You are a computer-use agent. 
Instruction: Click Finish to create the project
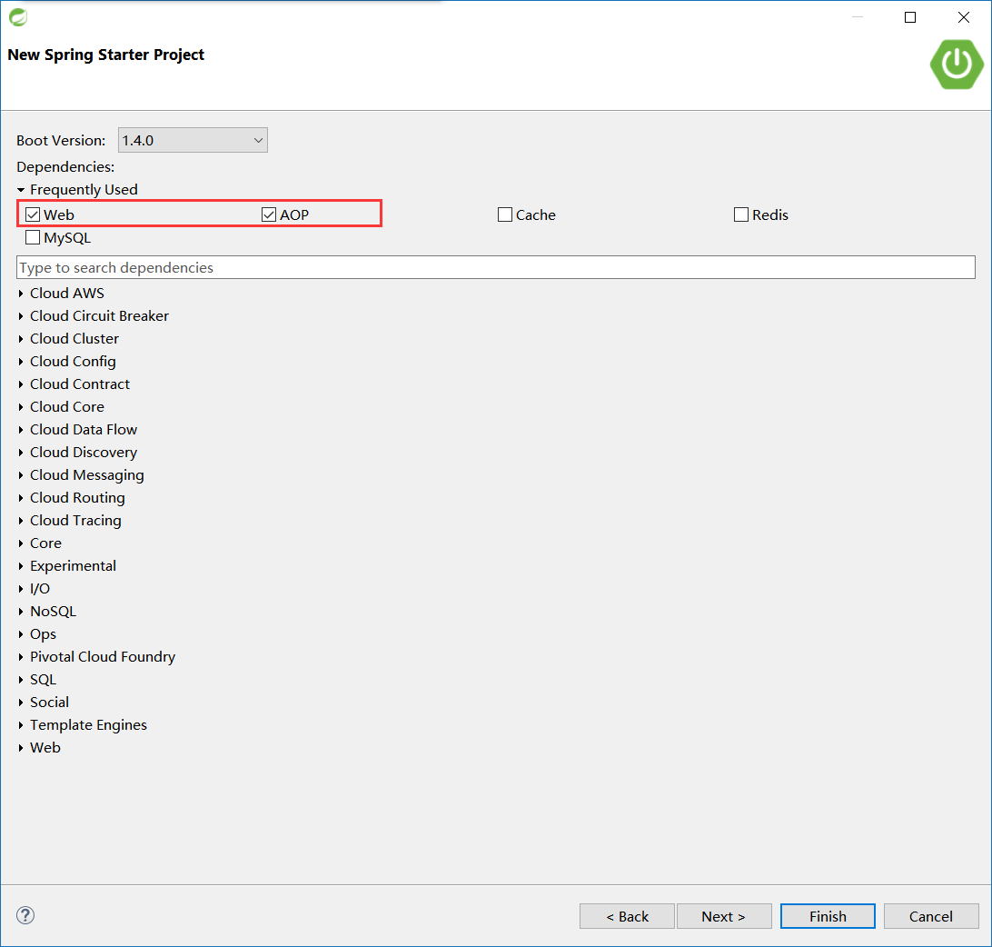pos(828,916)
